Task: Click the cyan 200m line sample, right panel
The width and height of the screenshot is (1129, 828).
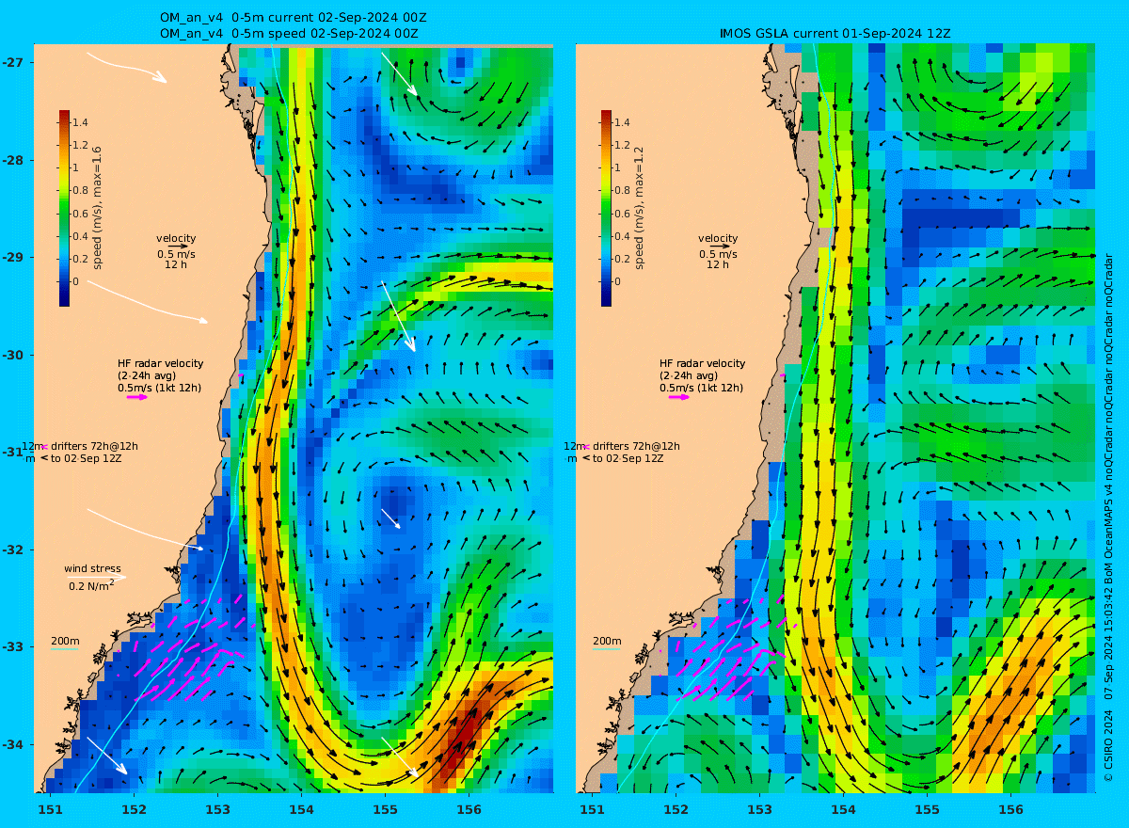Action: [x=607, y=649]
